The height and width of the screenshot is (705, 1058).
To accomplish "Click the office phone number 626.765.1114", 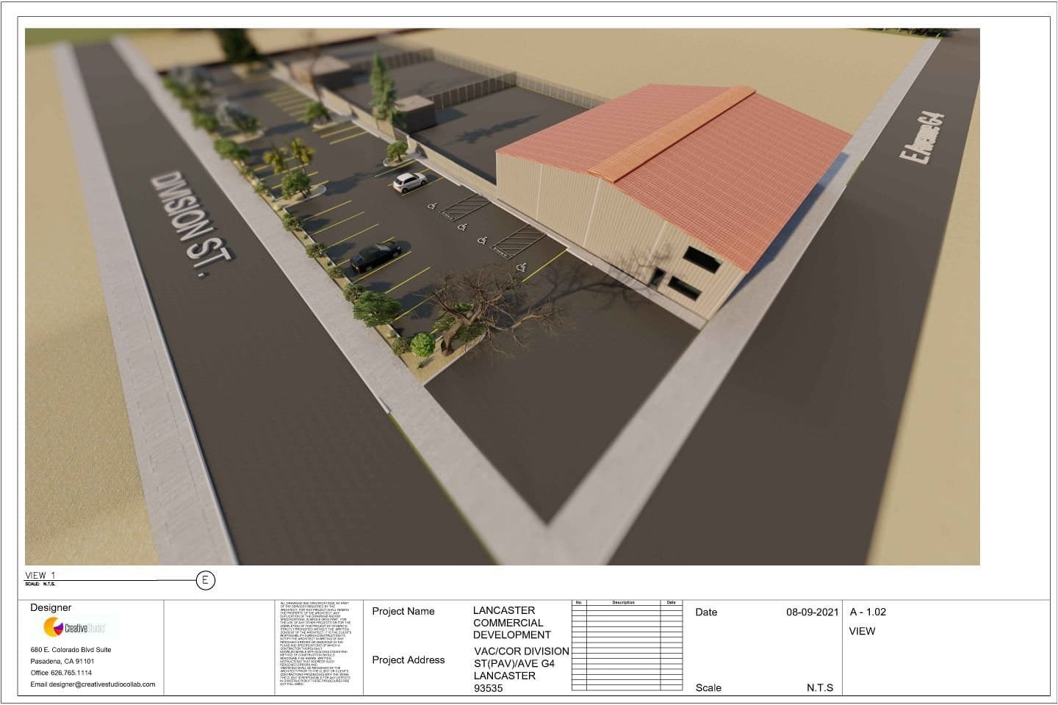I will (61, 673).
